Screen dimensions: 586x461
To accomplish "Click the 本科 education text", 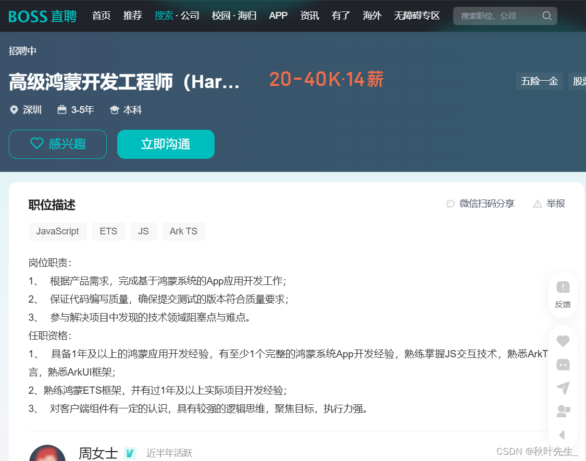I will tap(133, 110).
